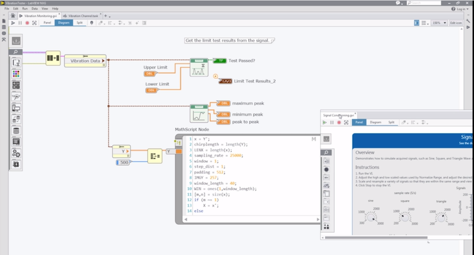474x255 pixels.
Task: Click the MathScript horizontal scrollbar right arrow
Action: coord(318,219)
